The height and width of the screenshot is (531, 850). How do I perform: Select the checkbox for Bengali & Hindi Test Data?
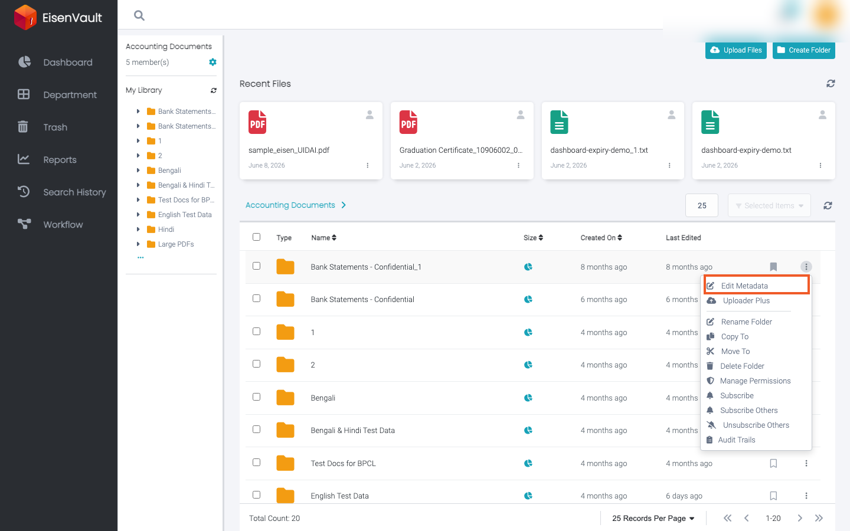(x=256, y=430)
